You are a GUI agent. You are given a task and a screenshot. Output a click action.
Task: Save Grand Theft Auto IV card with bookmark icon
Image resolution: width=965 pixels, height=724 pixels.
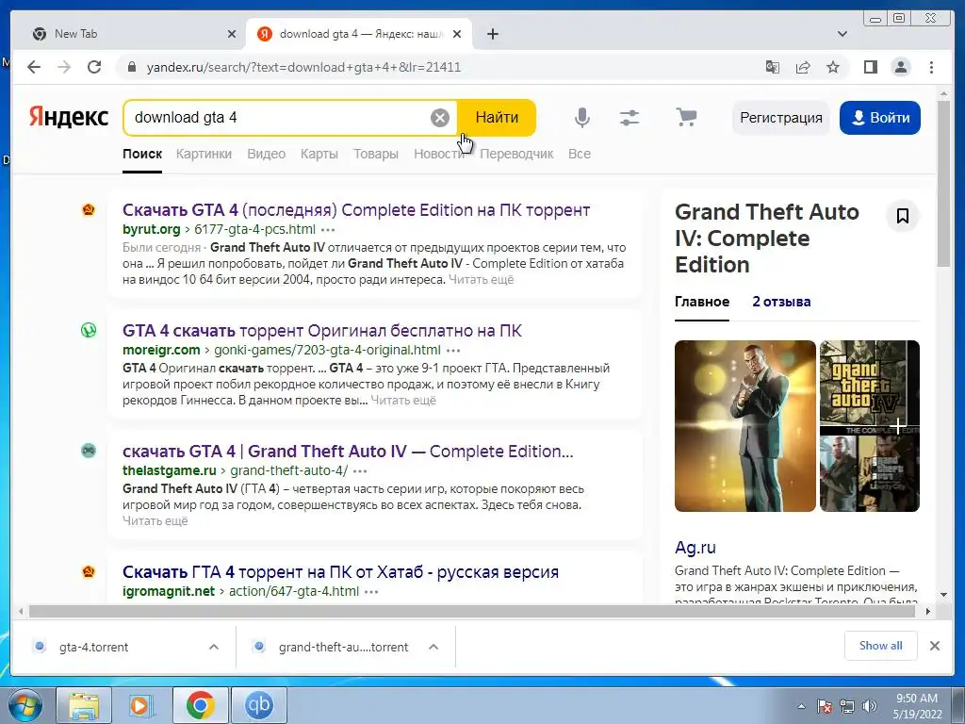(902, 216)
